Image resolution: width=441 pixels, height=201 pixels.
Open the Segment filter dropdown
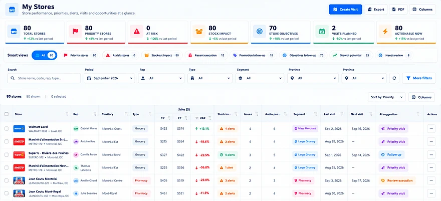[260, 78]
